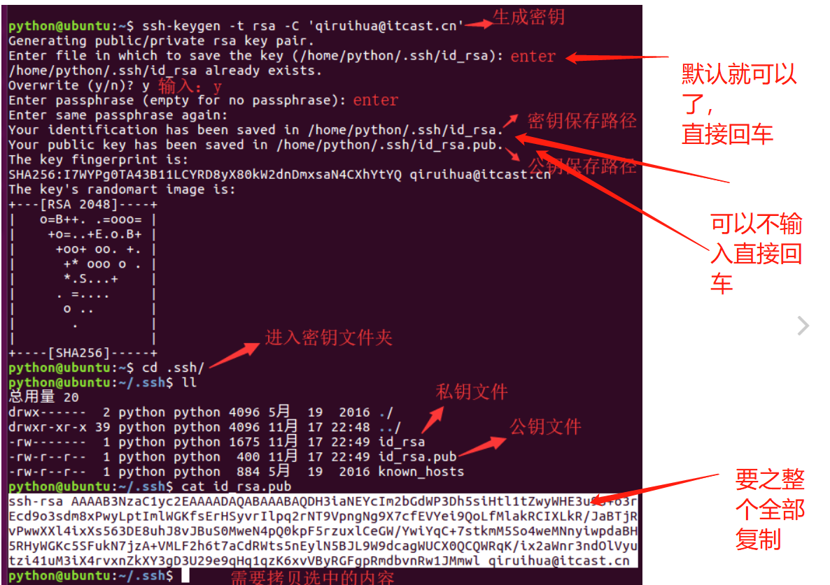Image resolution: width=830 pixels, height=585 pixels.
Task: Click the highlighted ssh-rsa public key text
Action: click(323, 531)
